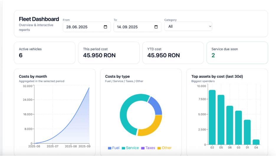Click the Fleet Dashboard title
Screen dimensions: 276x156
(x=39, y=19)
